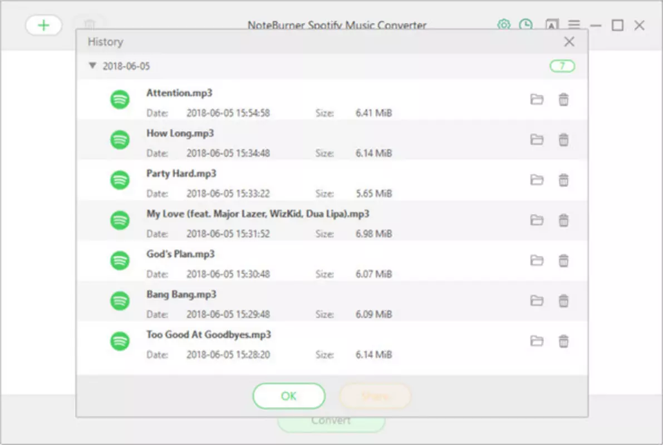
Task: Delete God's Plan.mp3 from history
Action: coord(563,260)
